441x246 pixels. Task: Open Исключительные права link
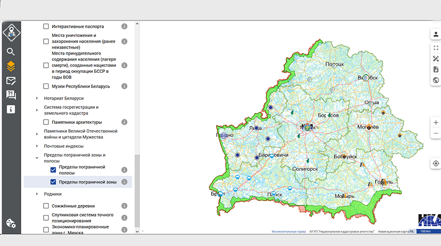(x=288, y=232)
